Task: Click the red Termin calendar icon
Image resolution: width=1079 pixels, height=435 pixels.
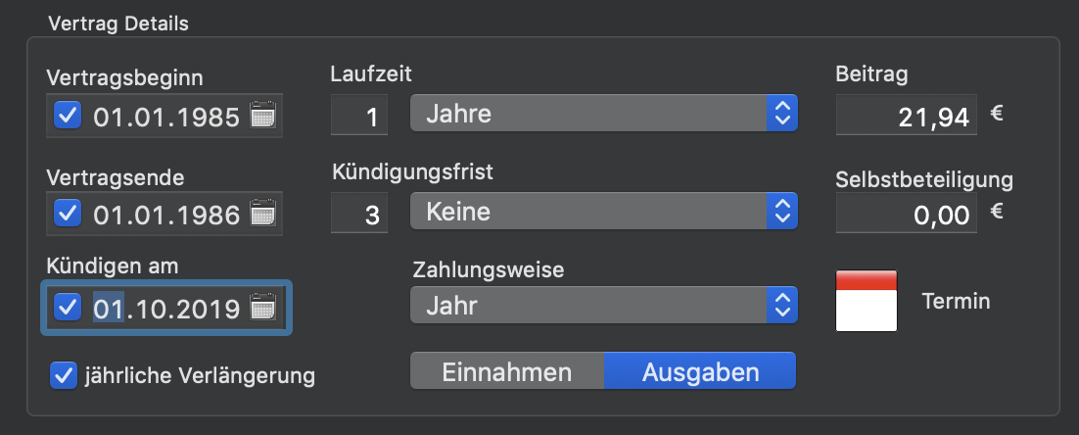Action: 867,301
